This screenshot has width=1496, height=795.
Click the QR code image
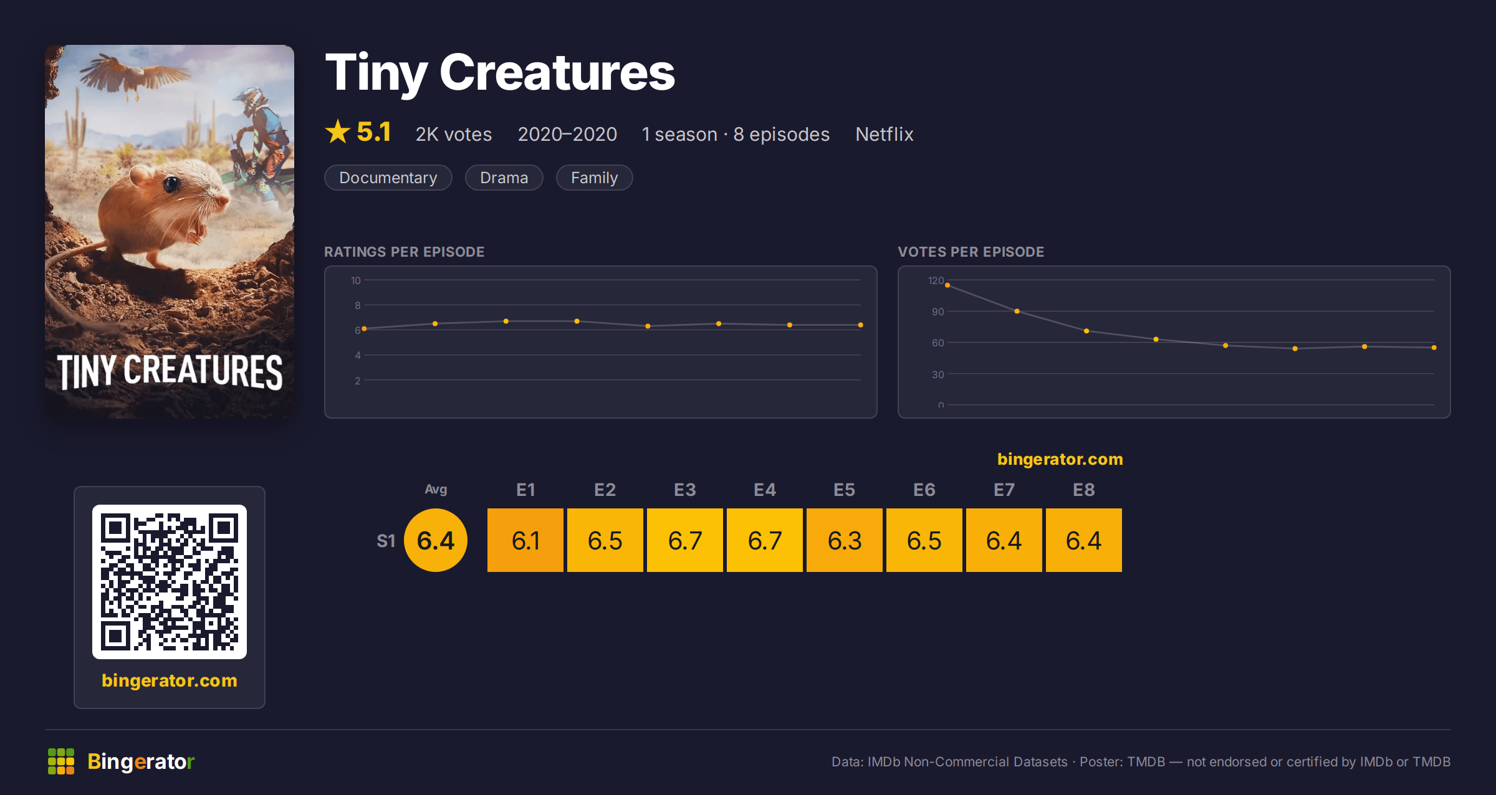click(x=170, y=581)
